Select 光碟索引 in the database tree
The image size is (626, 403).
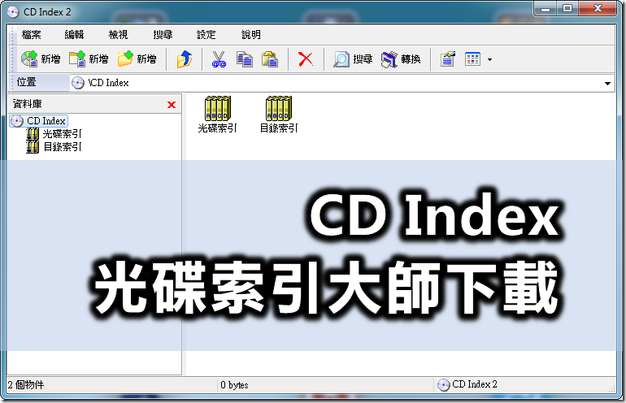[54, 134]
